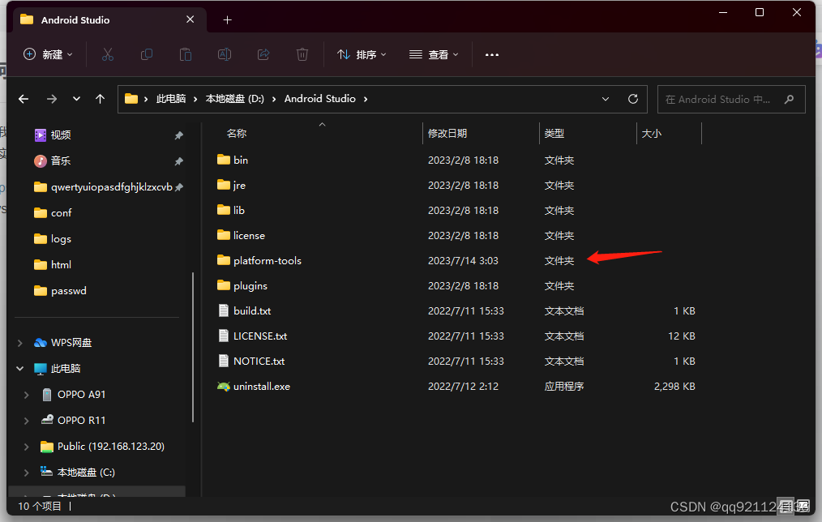Click the search magnifier icon
This screenshot has width=822, height=522.
tap(789, 99)
